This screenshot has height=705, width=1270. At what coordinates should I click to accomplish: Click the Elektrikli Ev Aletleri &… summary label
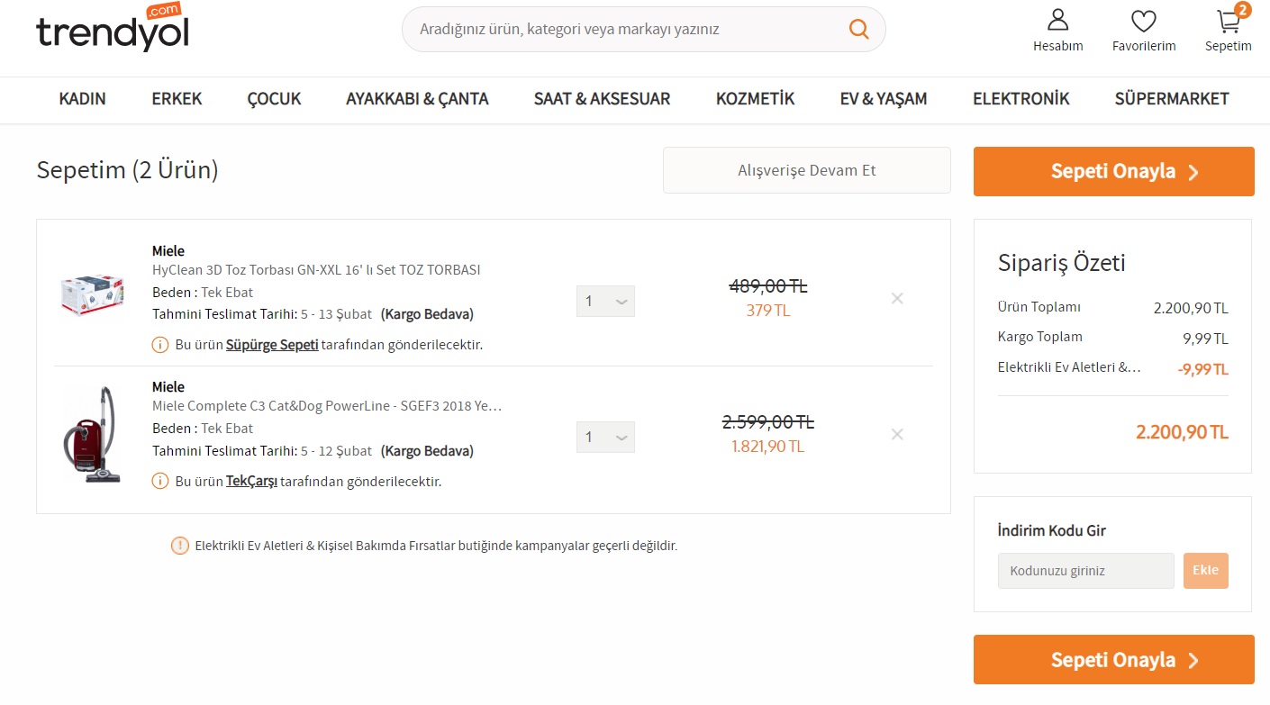tap(1069, 367)
